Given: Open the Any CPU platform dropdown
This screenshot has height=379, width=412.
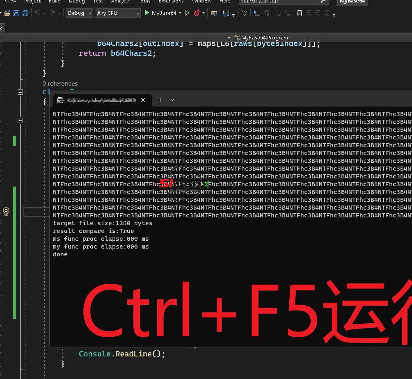Looking at the screenshot, I should (118, 13).
